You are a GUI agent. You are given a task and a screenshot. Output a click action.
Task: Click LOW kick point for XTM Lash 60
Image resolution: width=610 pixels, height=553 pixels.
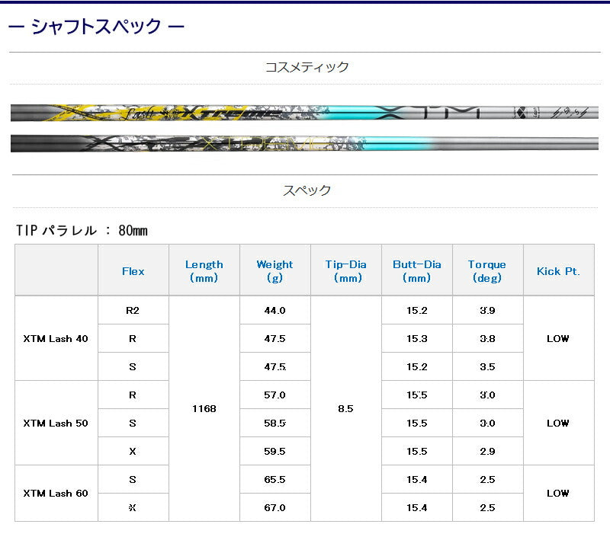click(x=559, y=493)
